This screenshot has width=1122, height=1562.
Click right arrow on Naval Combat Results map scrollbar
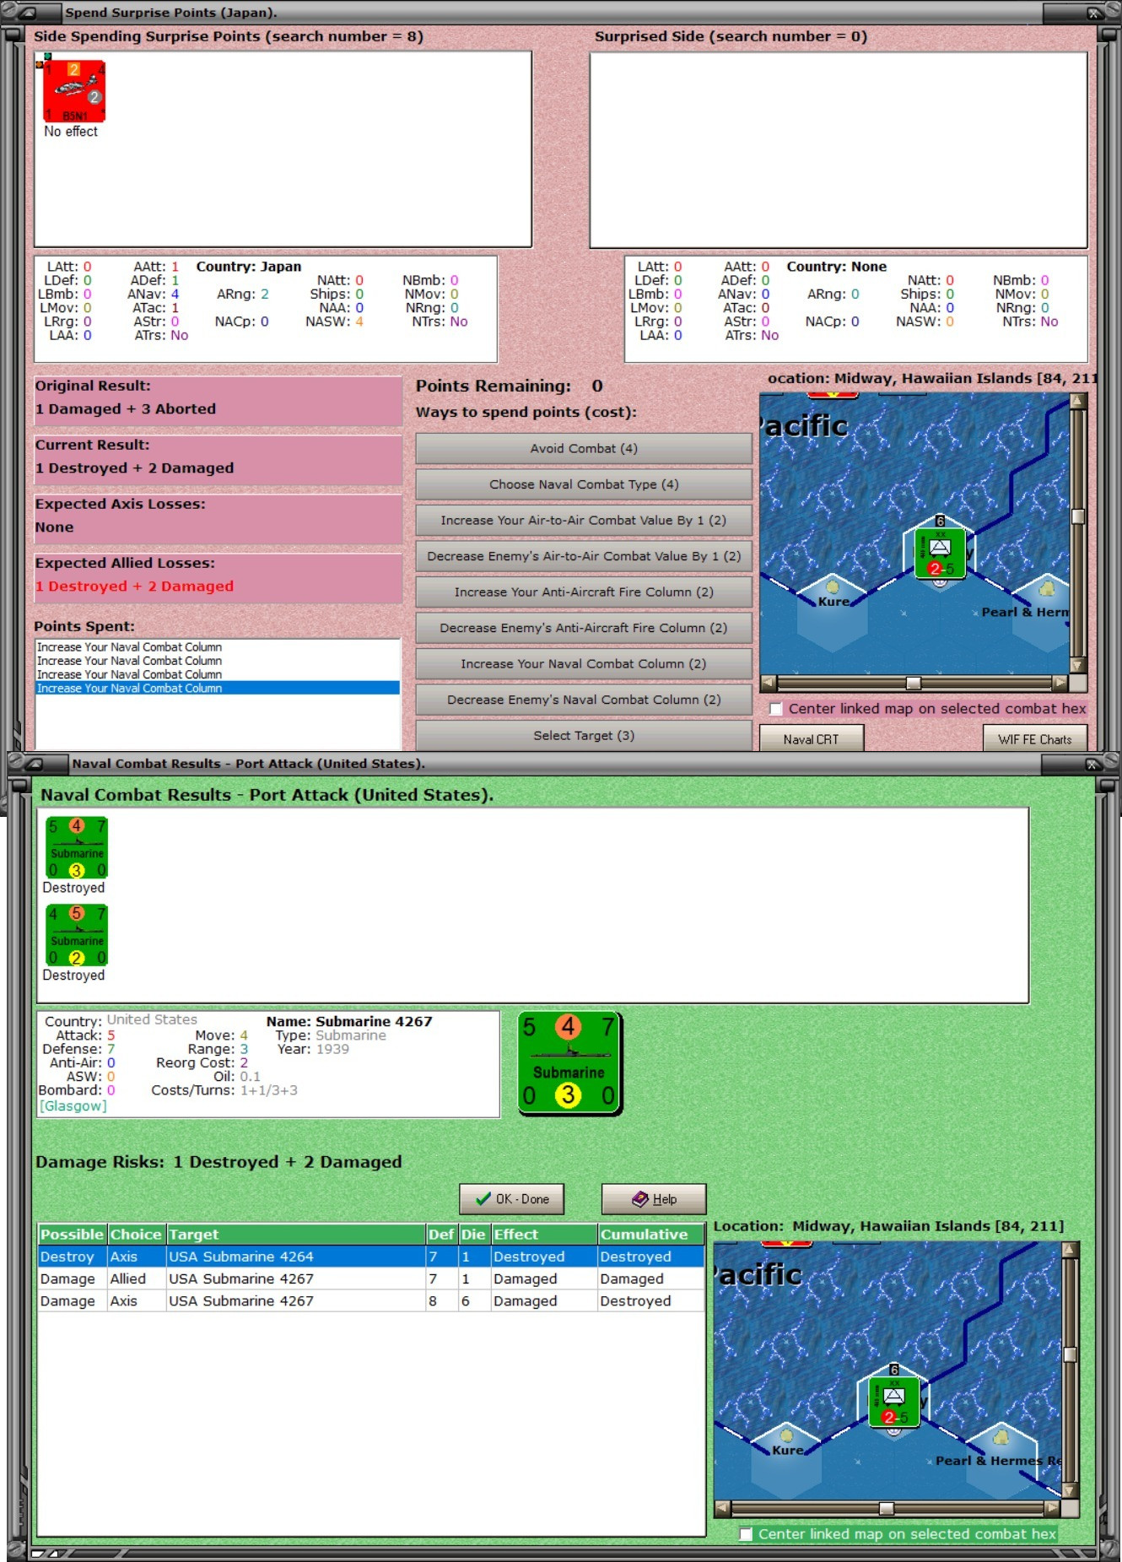click(1052, 1507)
